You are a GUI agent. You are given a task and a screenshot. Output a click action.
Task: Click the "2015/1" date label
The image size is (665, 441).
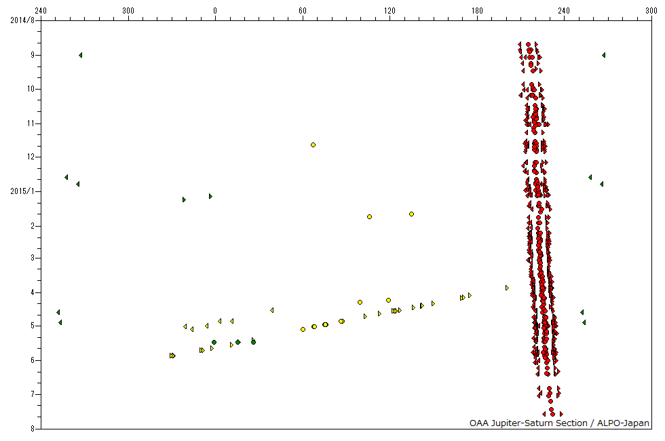(22, 191)
